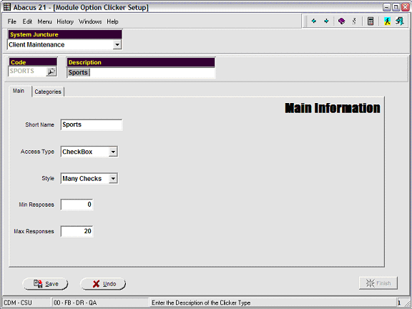412x309 pixels.
Task: Click the Save button
Action: click(x=45, y=284)
